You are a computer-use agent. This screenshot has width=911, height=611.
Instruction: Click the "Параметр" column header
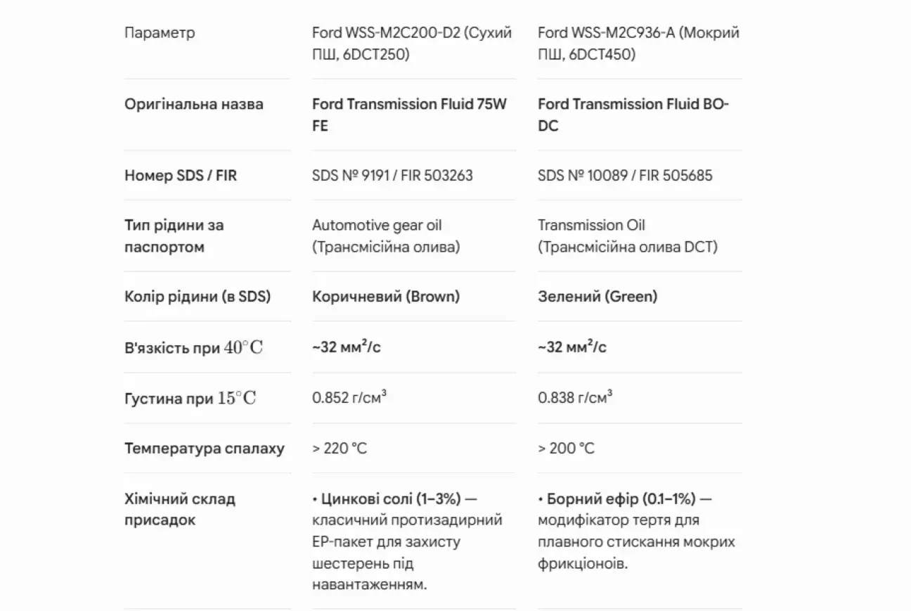(160, 33)
